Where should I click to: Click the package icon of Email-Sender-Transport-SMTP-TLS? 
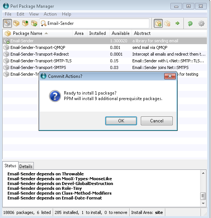6,61
